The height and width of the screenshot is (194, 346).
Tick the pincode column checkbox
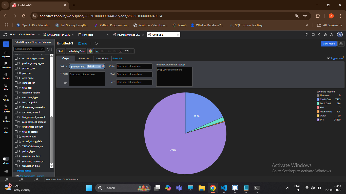(16, 73)
